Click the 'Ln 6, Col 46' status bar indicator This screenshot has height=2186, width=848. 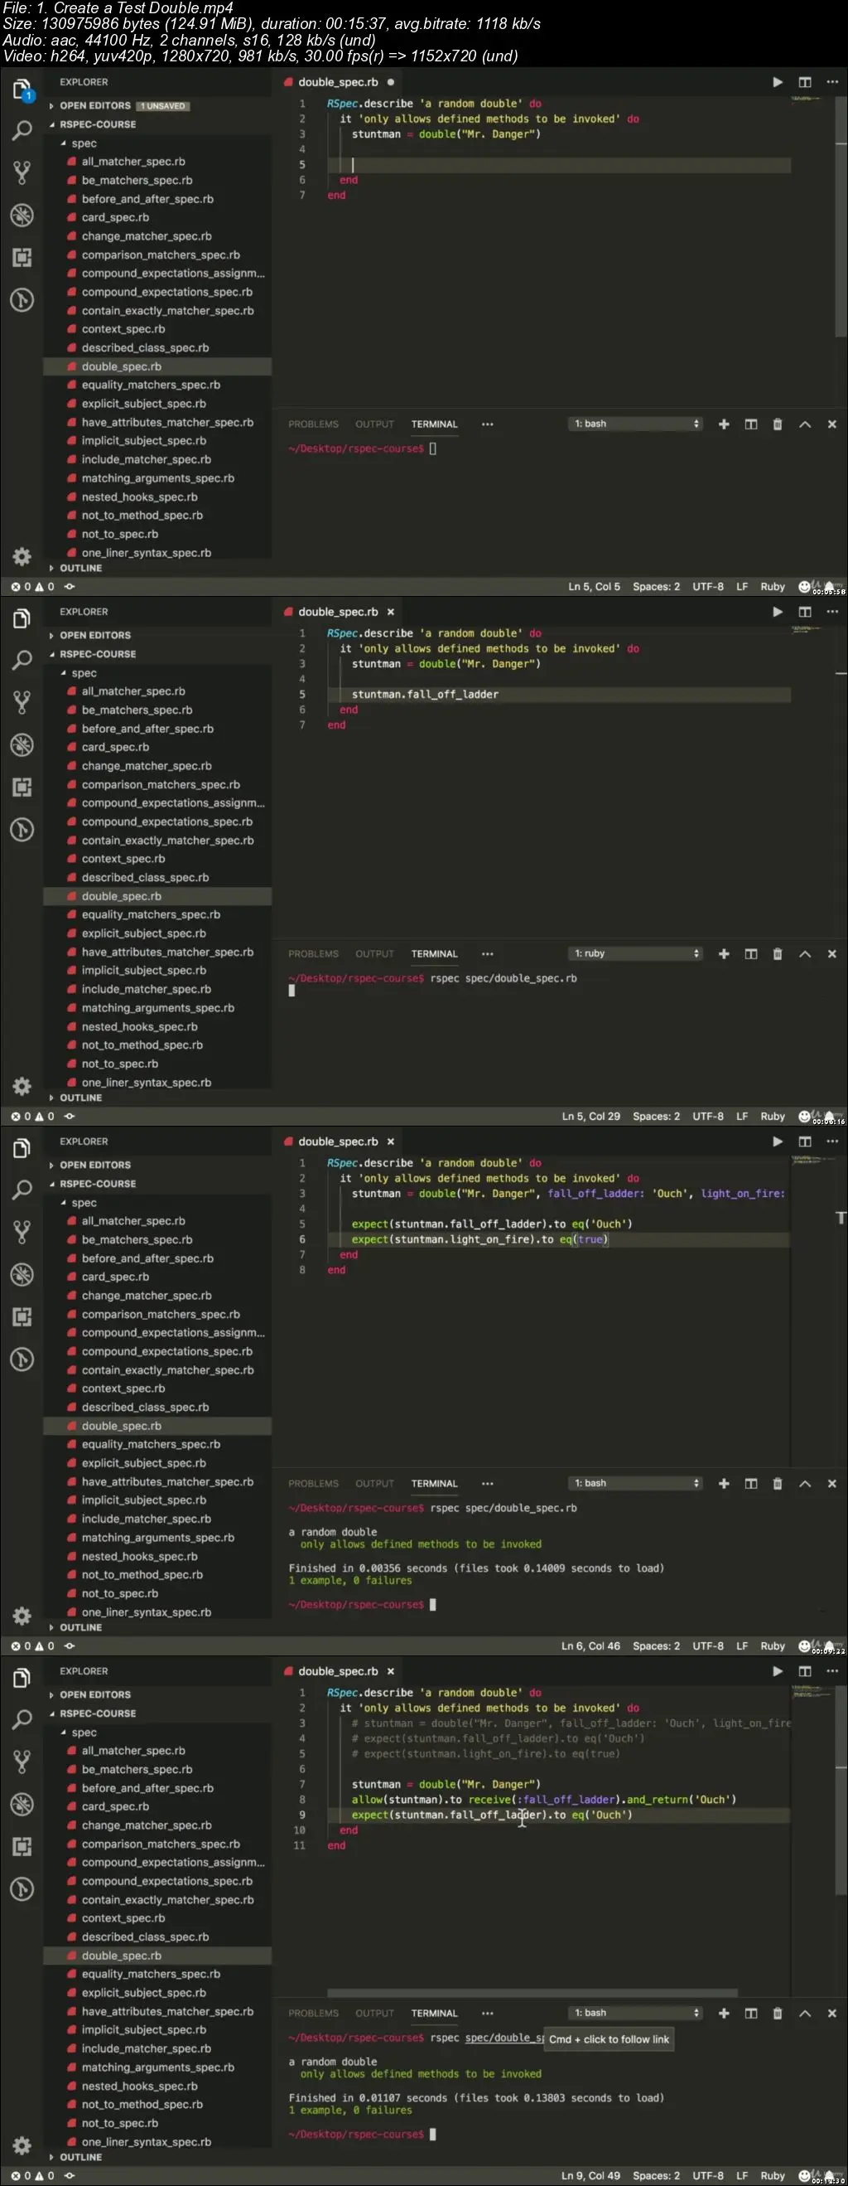[x=590, y=1646]
